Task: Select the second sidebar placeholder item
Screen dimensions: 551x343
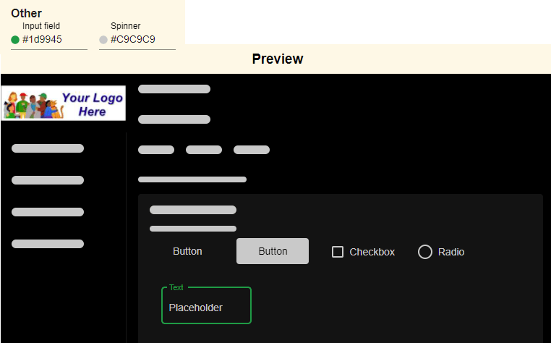Action: (x=48, y=180)
